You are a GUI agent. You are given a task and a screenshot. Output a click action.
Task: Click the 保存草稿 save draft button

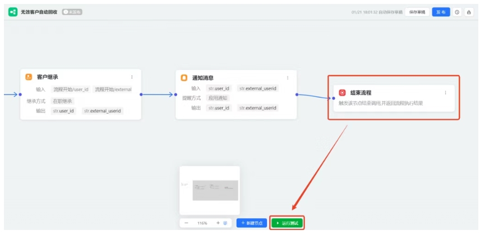coord(417,12)
